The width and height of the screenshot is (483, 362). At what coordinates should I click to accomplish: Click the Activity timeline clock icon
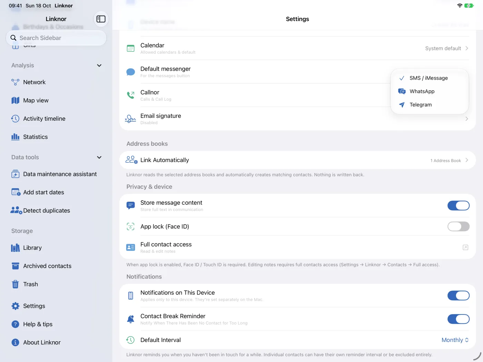click(x=15, y=119)
